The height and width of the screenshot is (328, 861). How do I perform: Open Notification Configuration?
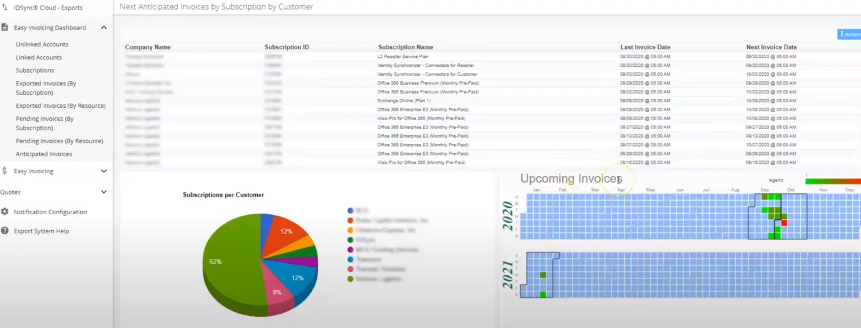tap(50, 212)
